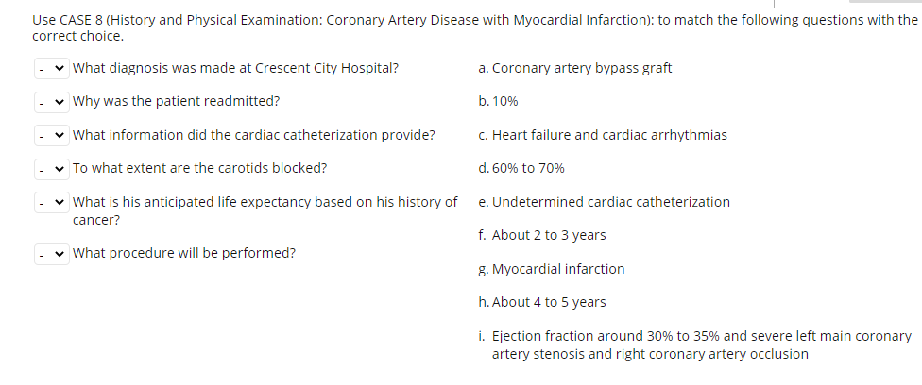This screenshot has height=385, width=922.
Task: Click choice b. 10%
Action: pyautogui.click(x=499, y=101)
